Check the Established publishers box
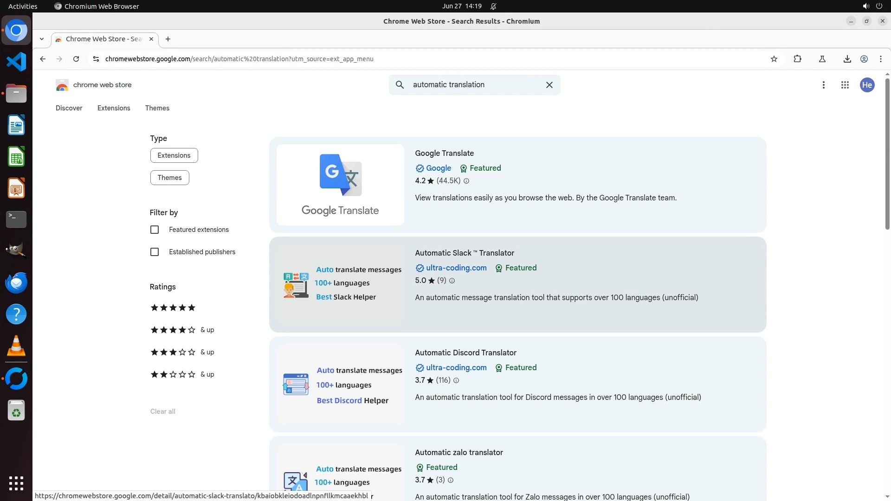 point(155,252)
